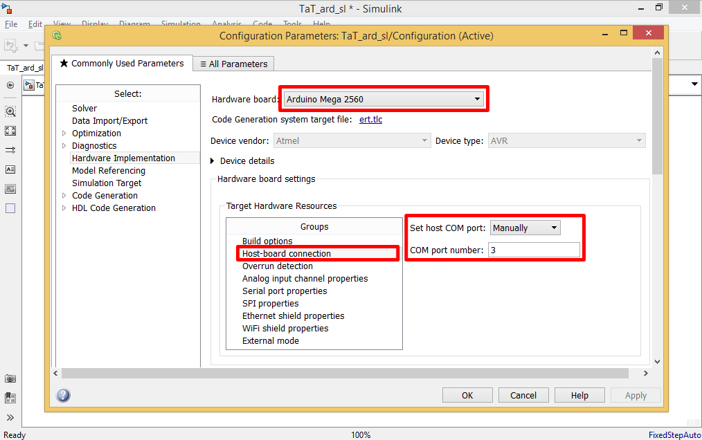Click the ert.tlc system target file link
The image size is (702, 440).
pos(370,120)
